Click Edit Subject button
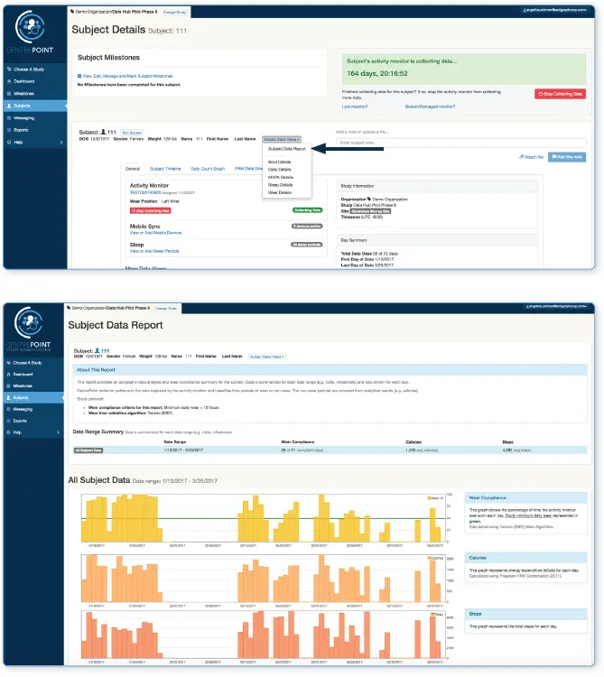 (x=132, y=133)
